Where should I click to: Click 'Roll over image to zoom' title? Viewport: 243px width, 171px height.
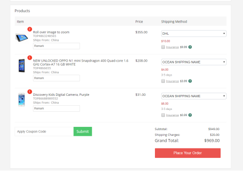(x=51, y=32)
